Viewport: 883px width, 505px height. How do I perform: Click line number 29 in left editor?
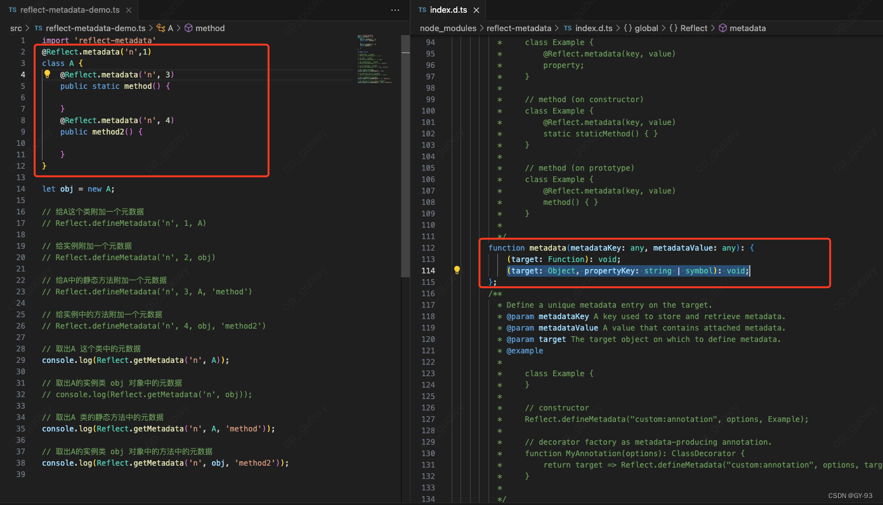[x=22, y=360]
